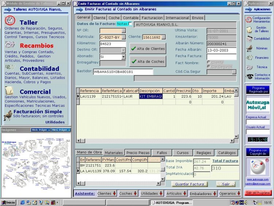Click the red Autoxuga copyright ball logo
This screenshot has height=206, width=274.
[258, 167]
